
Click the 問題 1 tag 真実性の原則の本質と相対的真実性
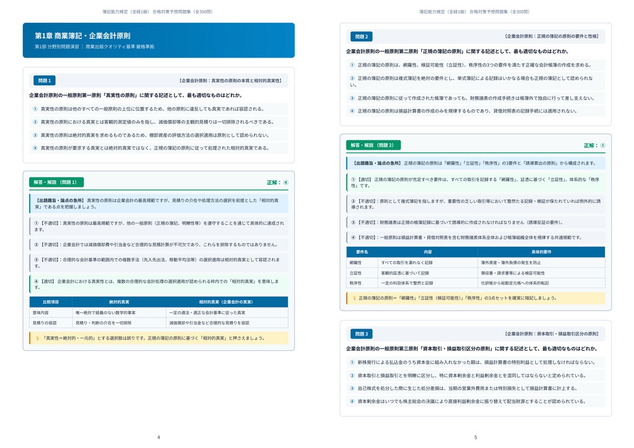click(230, 81)
